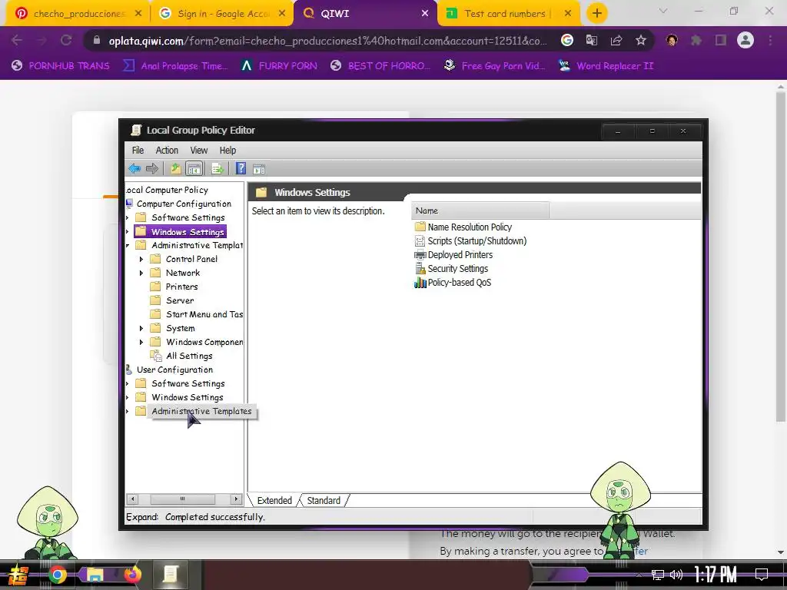Viewport: 787px width, 590px height.
Task: Open the File menu
Action: click(x=138, y=150)
